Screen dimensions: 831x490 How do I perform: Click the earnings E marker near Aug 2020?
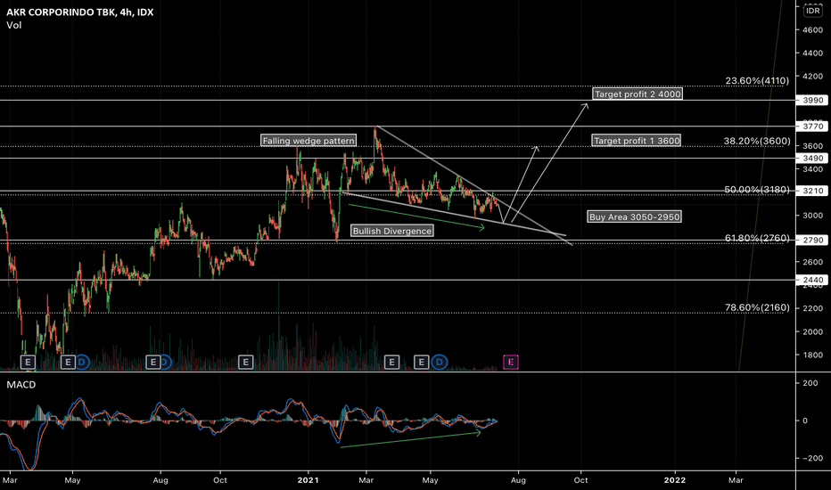[153, 363]
